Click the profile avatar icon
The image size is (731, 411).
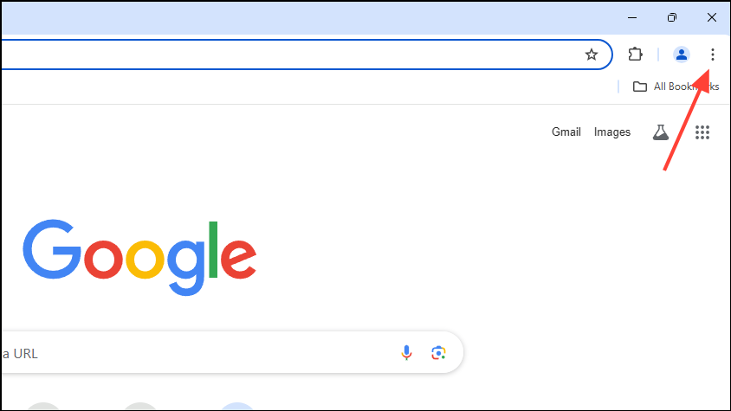pyautogui.click(x=682, y=55)
